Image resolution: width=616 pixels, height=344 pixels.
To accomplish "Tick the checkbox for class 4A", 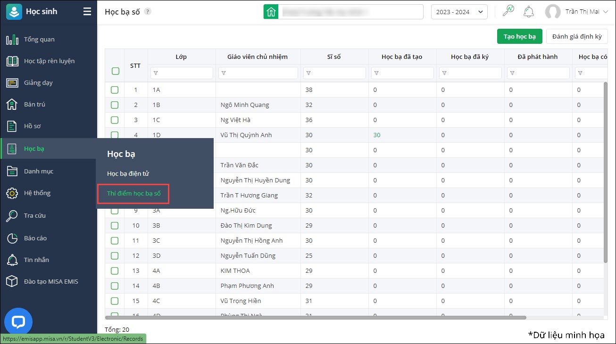I will pos(115,270).
